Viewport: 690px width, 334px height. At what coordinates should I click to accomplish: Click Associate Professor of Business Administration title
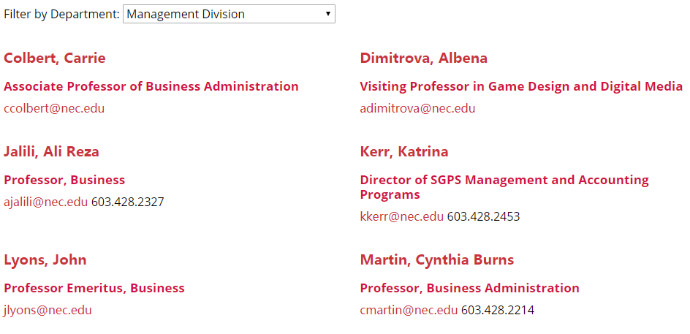coord(151,86)
